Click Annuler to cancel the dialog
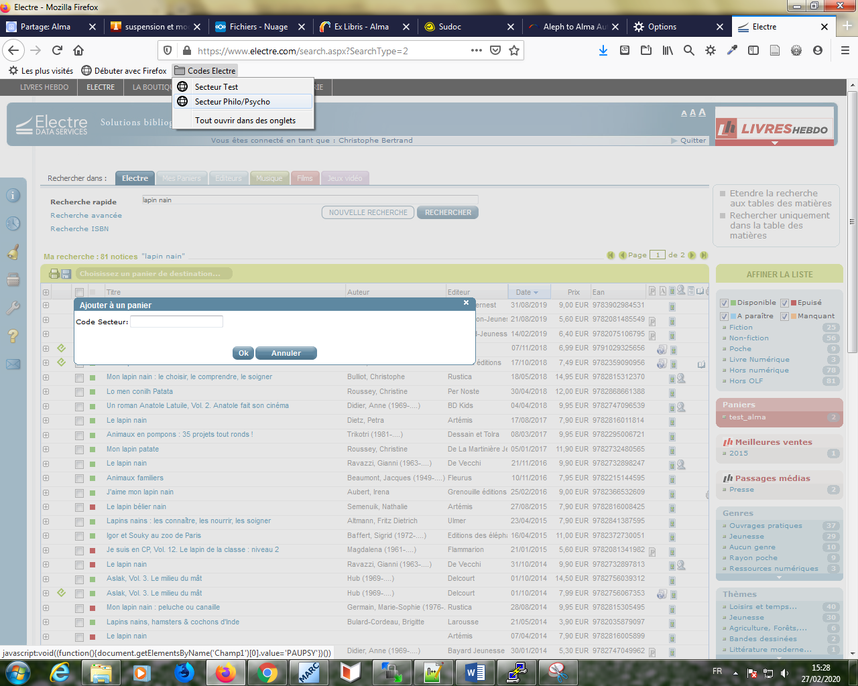The width and height of the screenshot is (858, 686). tap(286, 353)
